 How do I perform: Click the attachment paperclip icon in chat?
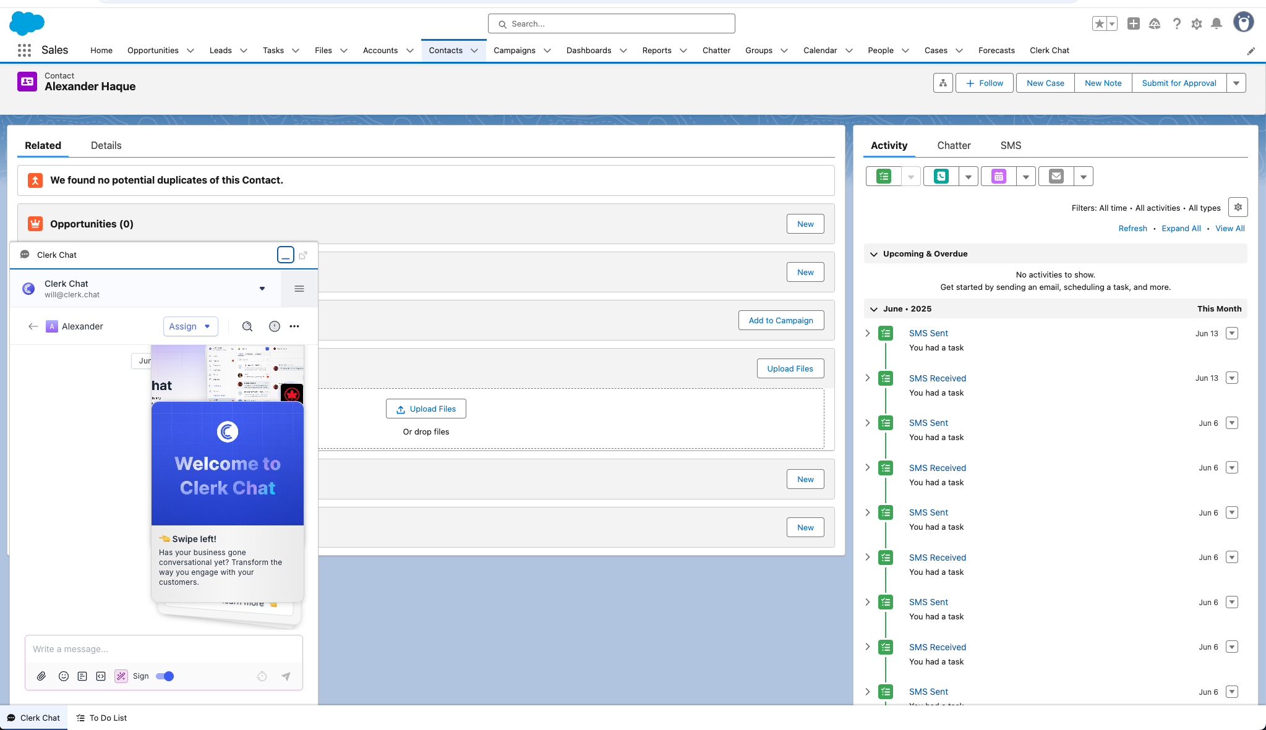(41, 676)
